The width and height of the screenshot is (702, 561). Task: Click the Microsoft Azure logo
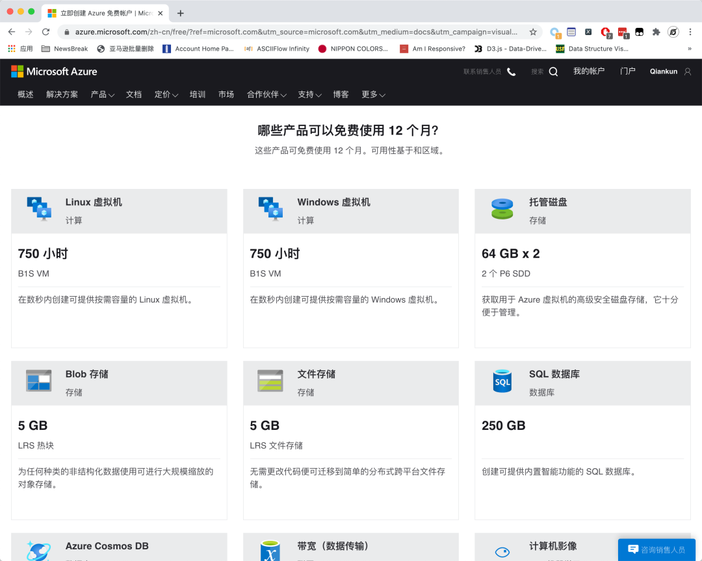(54, 71)
